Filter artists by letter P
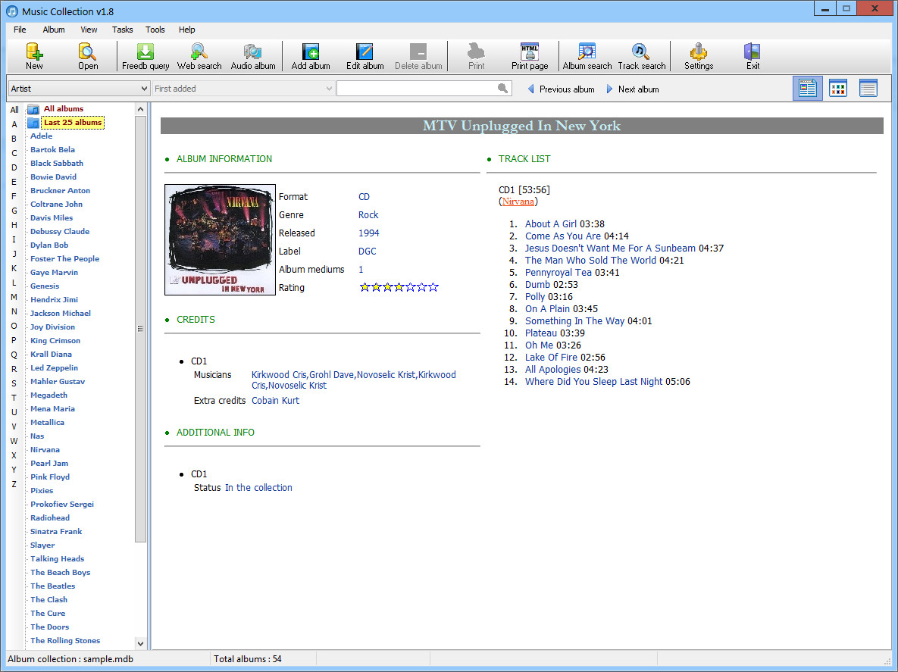The width and height of the screenshot is (898, 672). tap(14, 340)
